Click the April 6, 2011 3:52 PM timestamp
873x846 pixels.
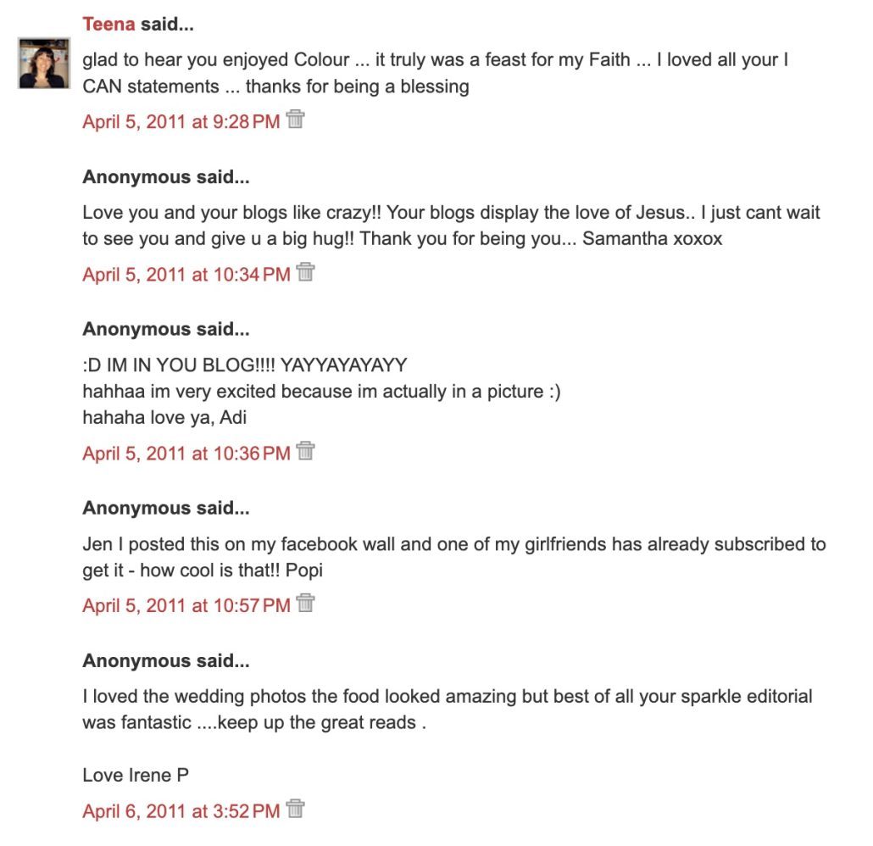(x=181, y=811)
